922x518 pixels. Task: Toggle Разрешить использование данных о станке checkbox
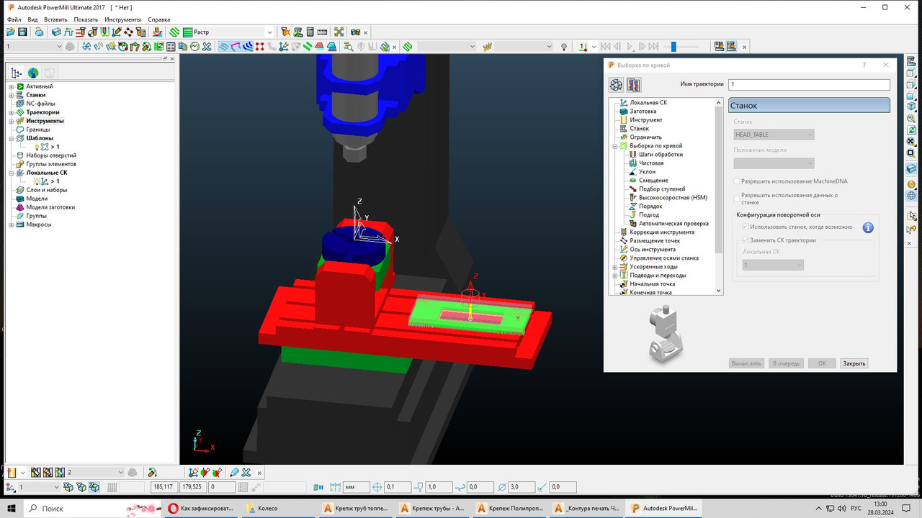[x=737, y=198]
